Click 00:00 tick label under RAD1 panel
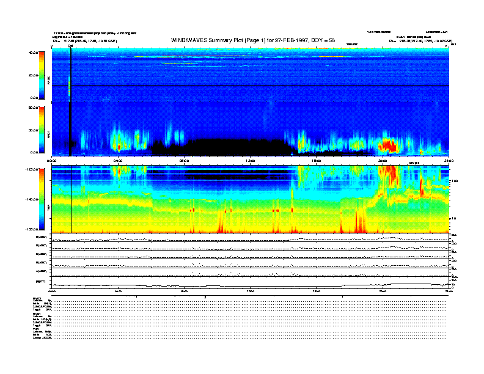Screen dimensions: 484x374 click(51, 161)
